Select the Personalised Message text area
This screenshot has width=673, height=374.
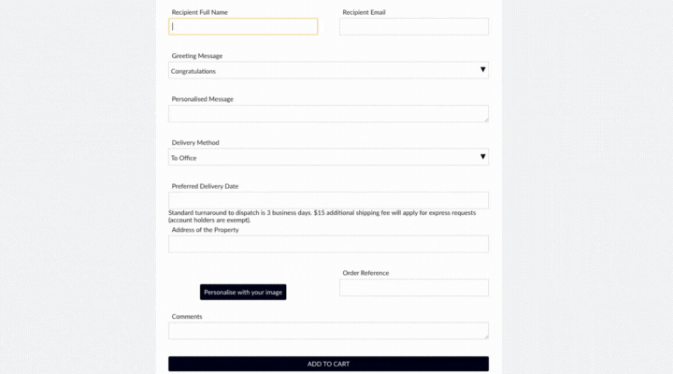click(327, 113)
